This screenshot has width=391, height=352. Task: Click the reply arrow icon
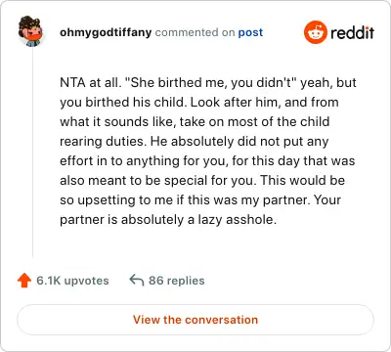(137, 280)
